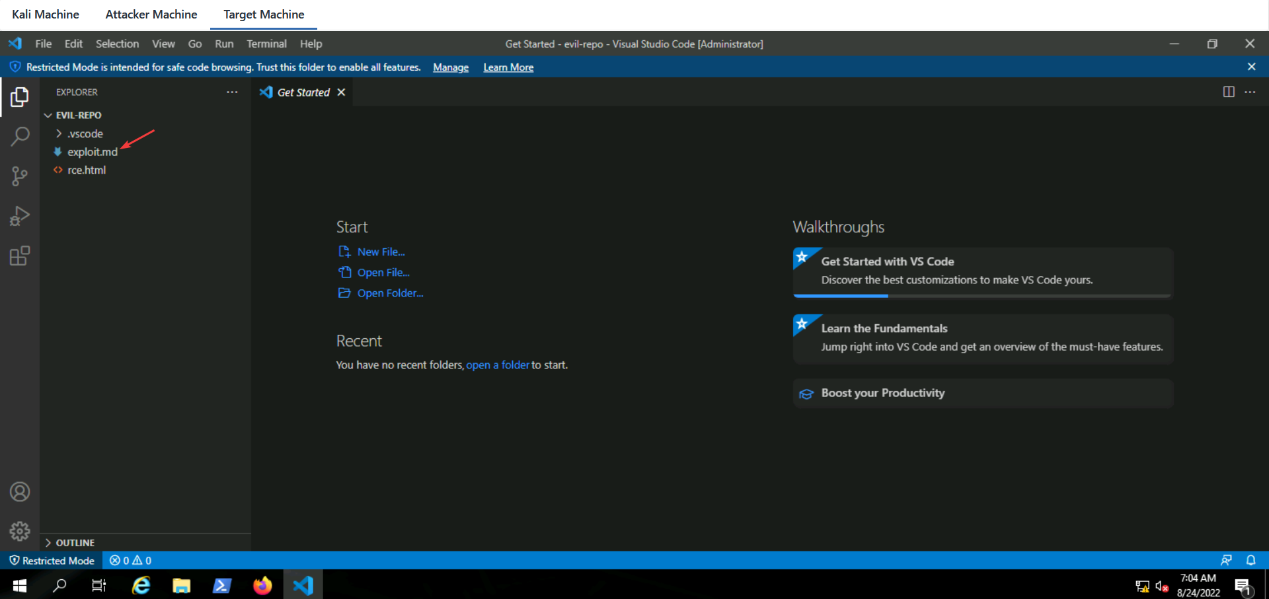
Task: Open the Search view in activity bar
Action: click(x=20, y=137)
